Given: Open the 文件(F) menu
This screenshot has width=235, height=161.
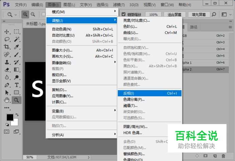Looking at the screenshot, I should coord(21,5).
